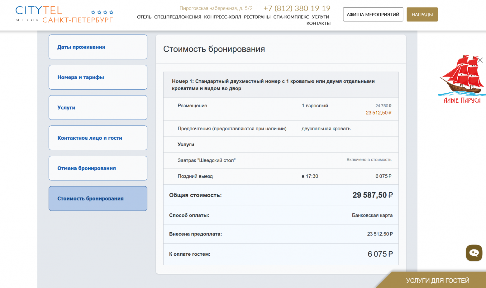486x288 pixels.
Task: Go to Даты проживания step
Action: click(x=98, y=47)
